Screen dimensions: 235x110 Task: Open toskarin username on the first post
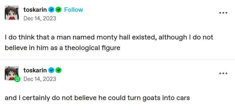click(35, 10)
